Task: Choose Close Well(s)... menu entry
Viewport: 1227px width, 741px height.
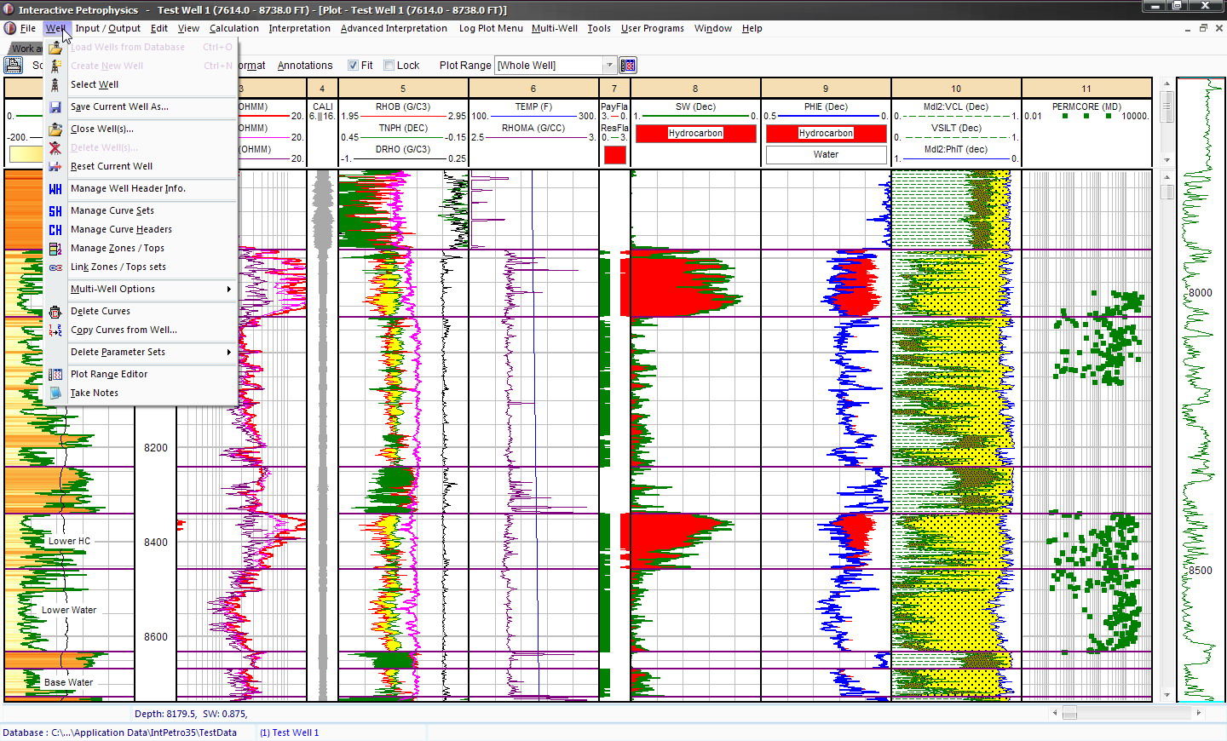Action: click(x=141, y=129)
